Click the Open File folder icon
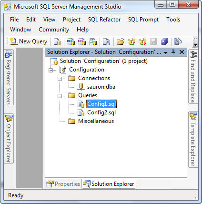Image resolution: width=202 pixels, height=204 pixels. [x=121, y=41]
